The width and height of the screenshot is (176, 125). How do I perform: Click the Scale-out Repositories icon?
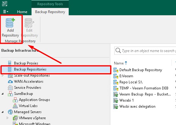(10, 75)
